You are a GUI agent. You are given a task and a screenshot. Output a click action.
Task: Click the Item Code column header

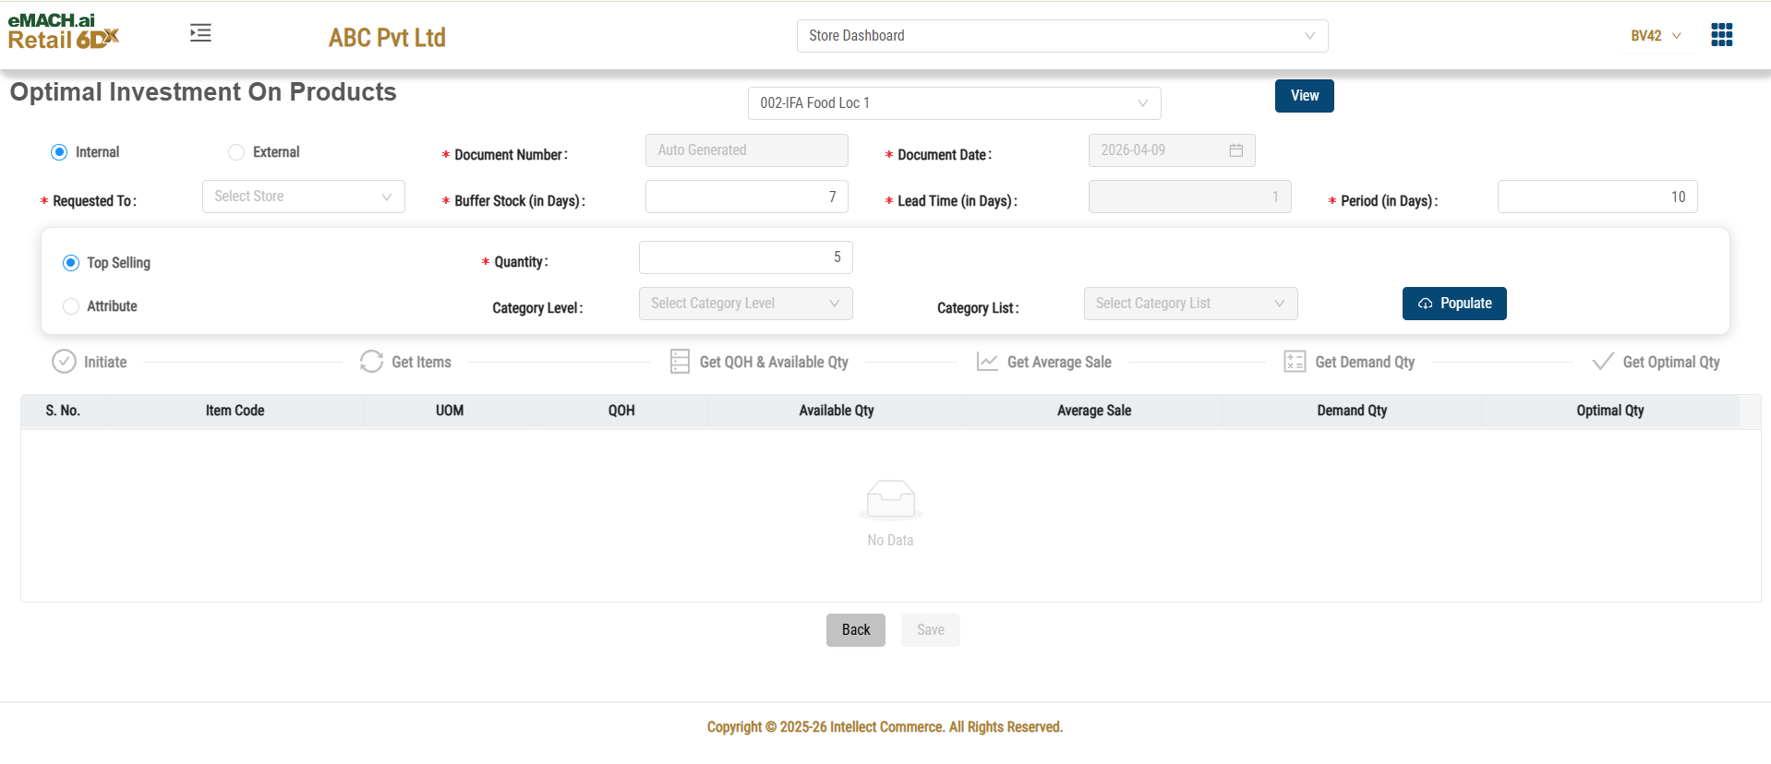point(235,411)
